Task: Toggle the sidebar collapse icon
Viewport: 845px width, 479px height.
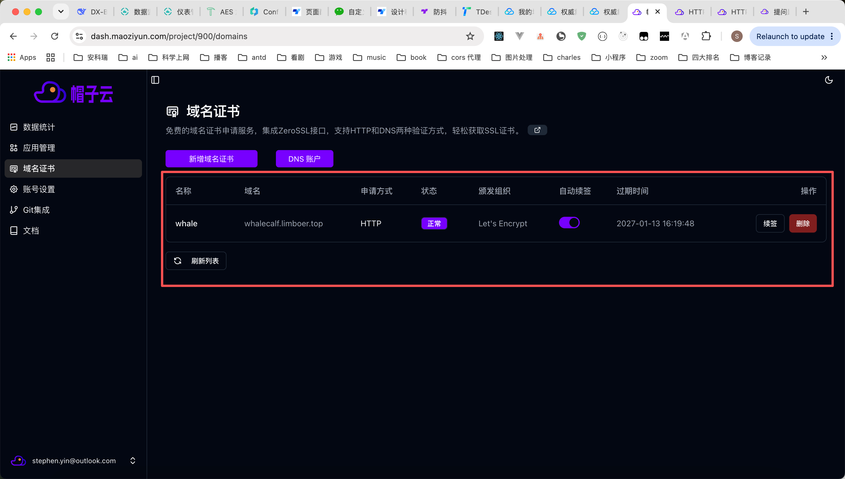Action: point(155,80)
